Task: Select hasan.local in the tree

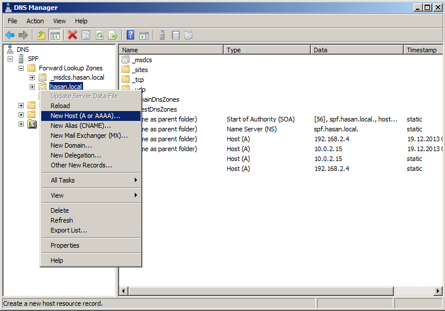Action: tap(66, 87)
